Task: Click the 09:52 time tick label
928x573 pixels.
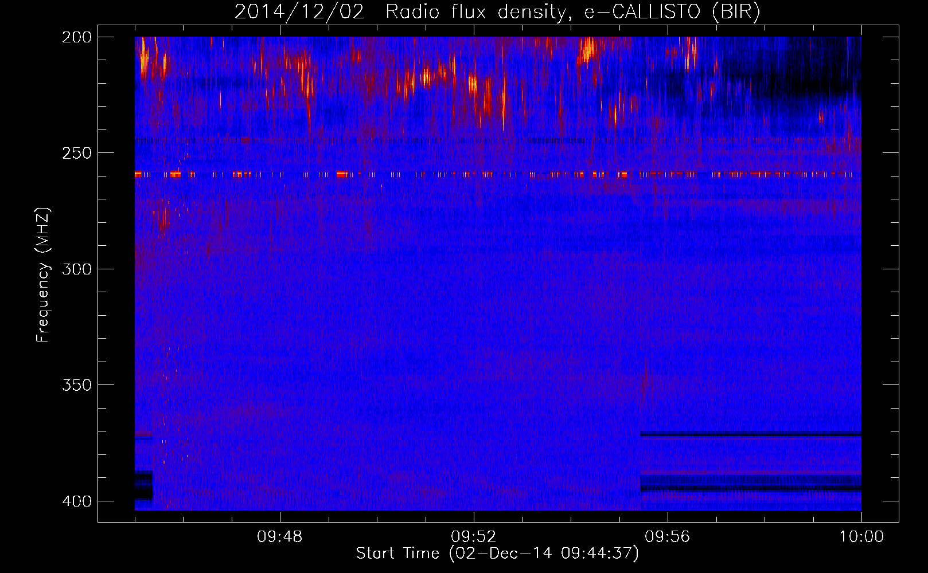Action: point(474,537)
